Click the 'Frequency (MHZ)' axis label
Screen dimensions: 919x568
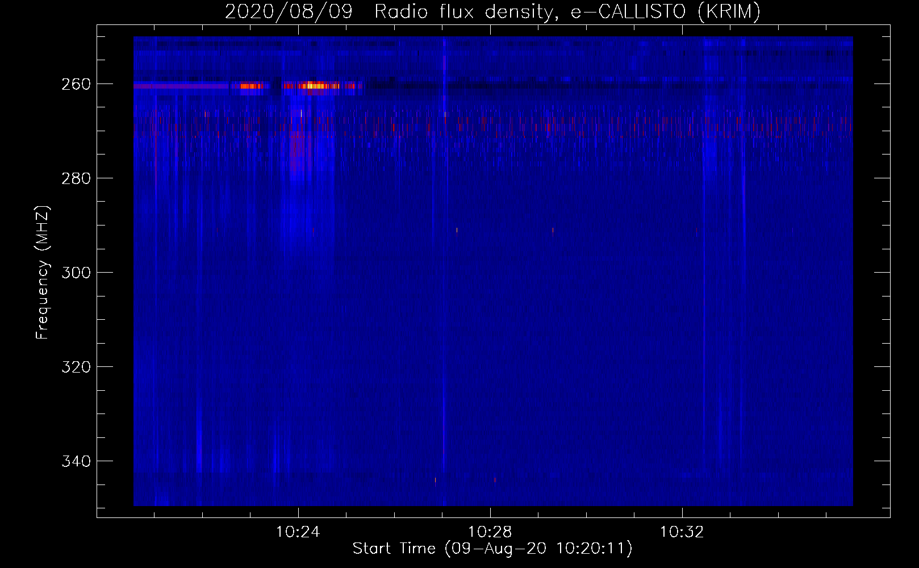pos(43,273)
